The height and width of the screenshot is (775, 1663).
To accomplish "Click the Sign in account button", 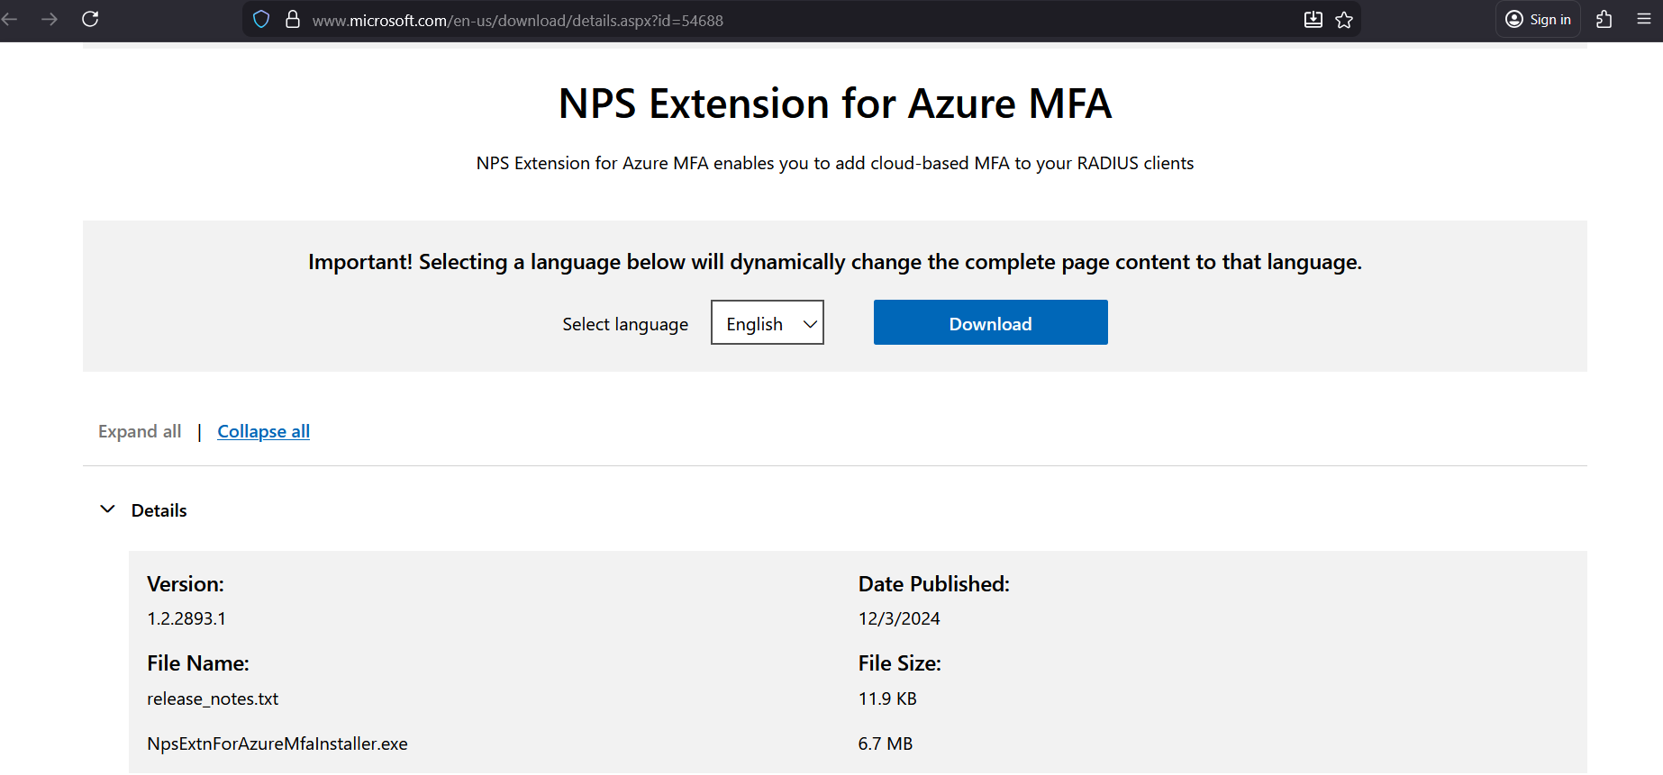I will 1538,20.
